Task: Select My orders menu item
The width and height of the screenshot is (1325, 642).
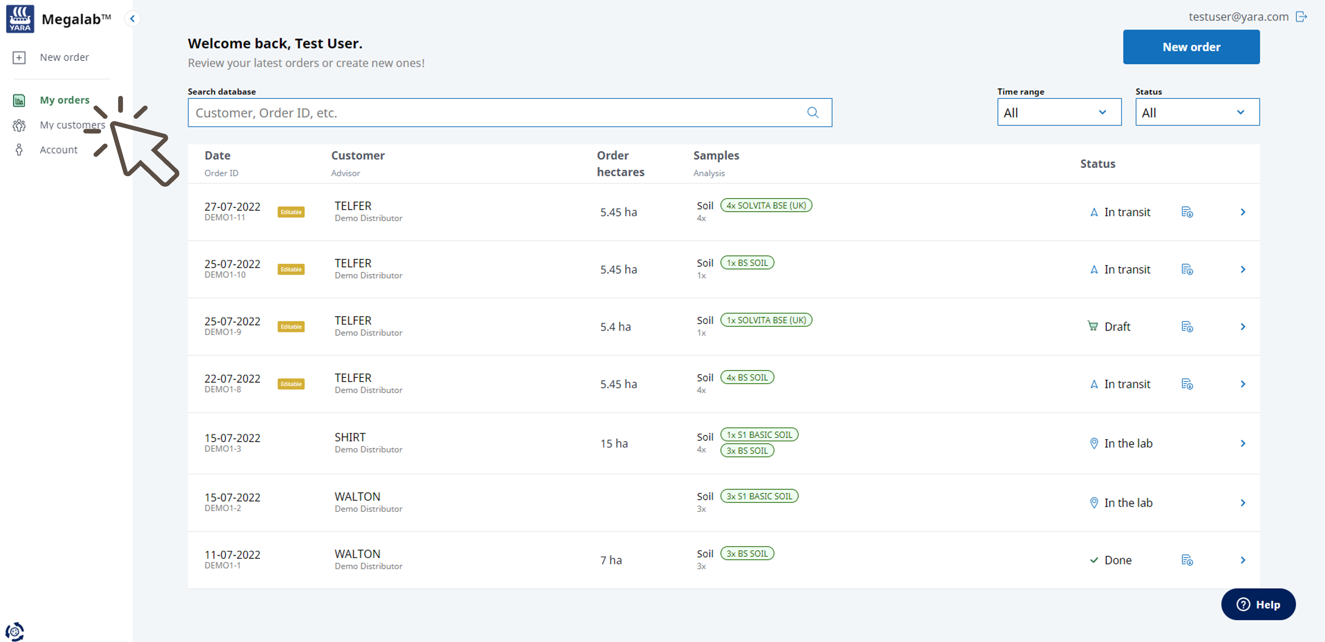Action: click(x=64, y=100)
